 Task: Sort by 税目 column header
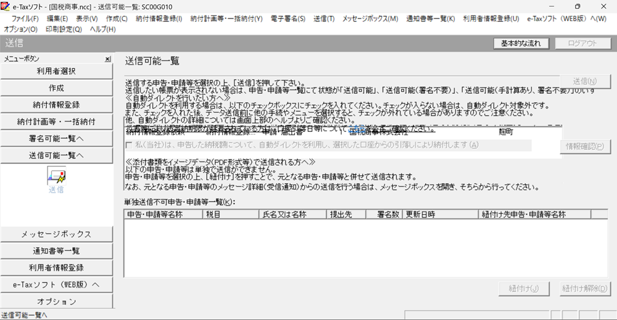coord(231,214)
